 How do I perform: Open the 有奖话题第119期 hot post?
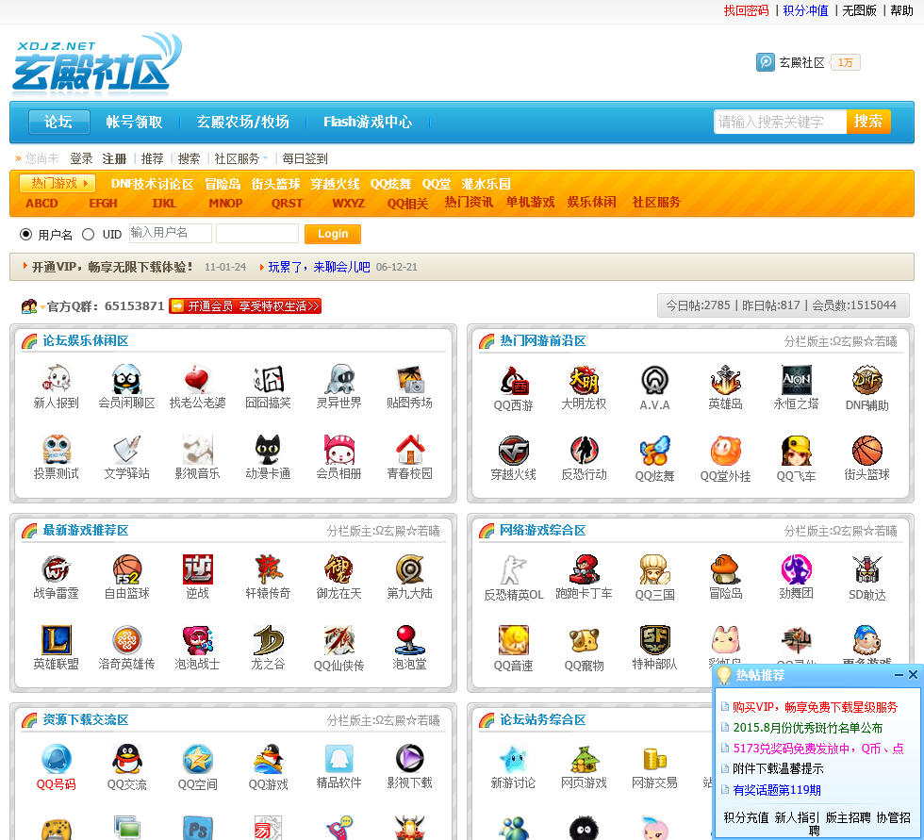[777, 790]
